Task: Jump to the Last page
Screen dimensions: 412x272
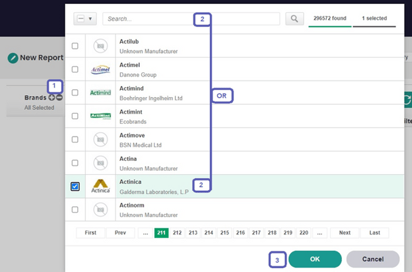Action: tap(374, 233)
